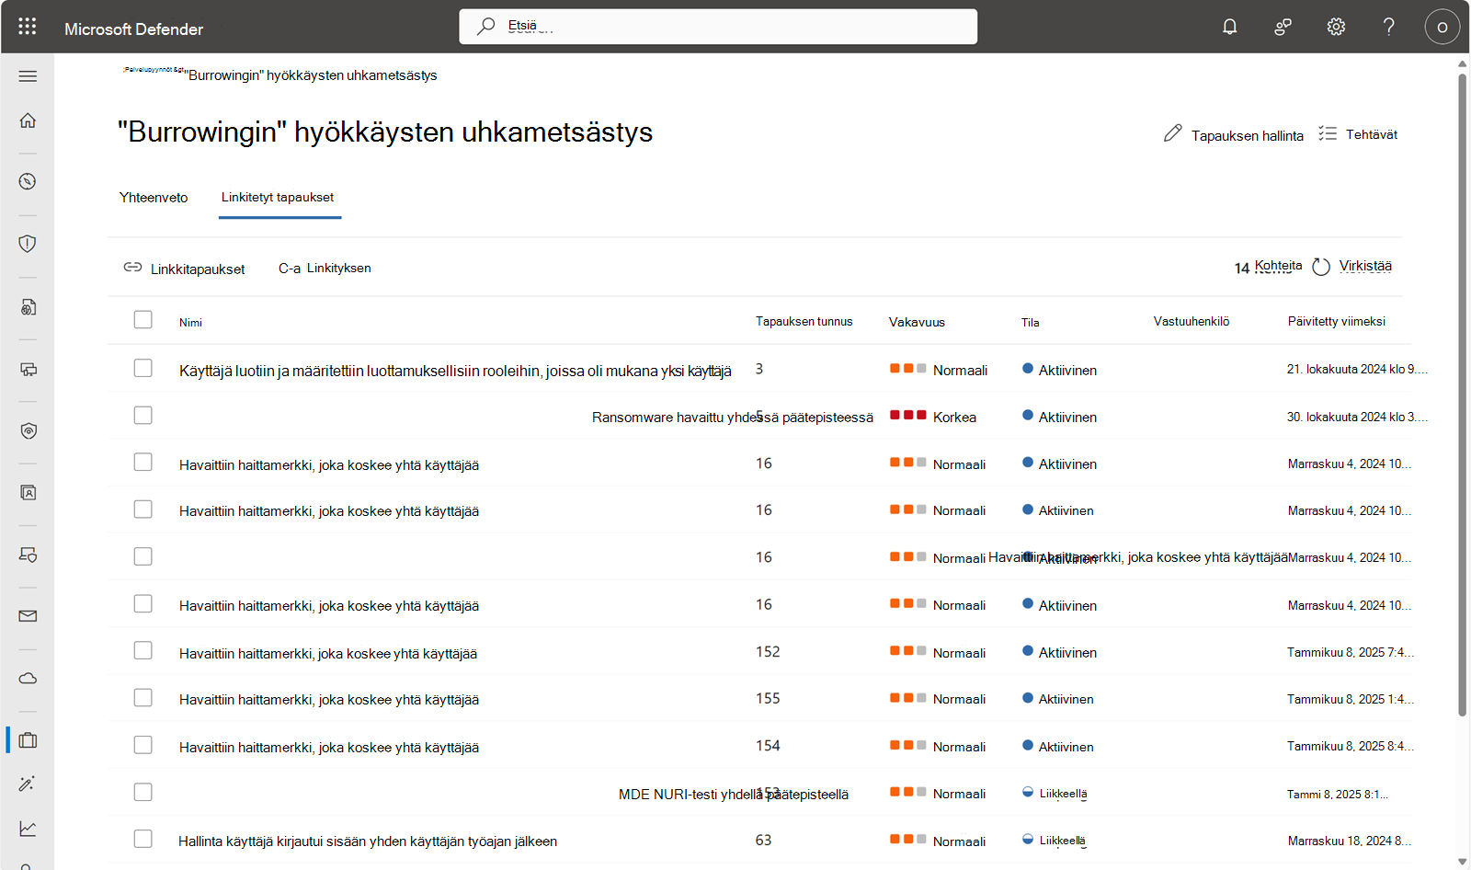Sort by Päivitetty viimeksi column header
Viewport: 1471px width, 870px height.
pos(1336,322)
